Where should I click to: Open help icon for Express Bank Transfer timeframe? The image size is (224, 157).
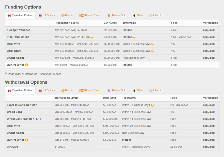(152, 105)
